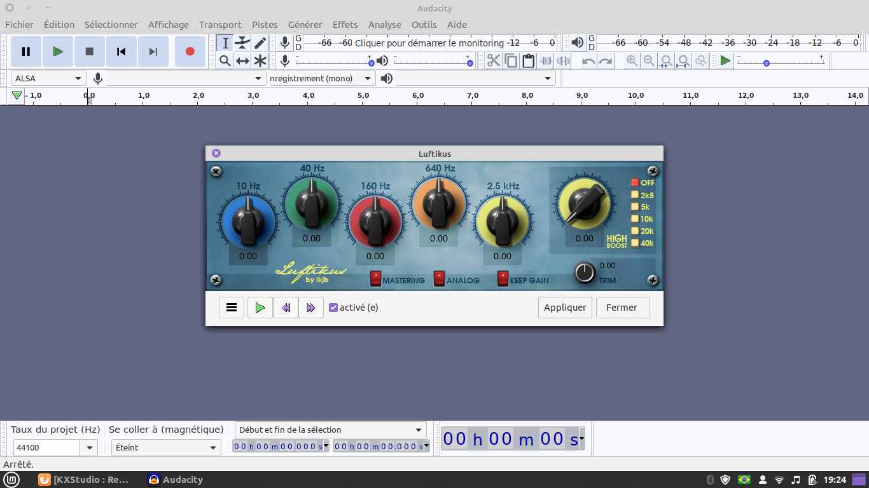Screen dimensions: 869x488
Task: Select the Zoom magnifier tool
Action: click(x=225, y=60)
